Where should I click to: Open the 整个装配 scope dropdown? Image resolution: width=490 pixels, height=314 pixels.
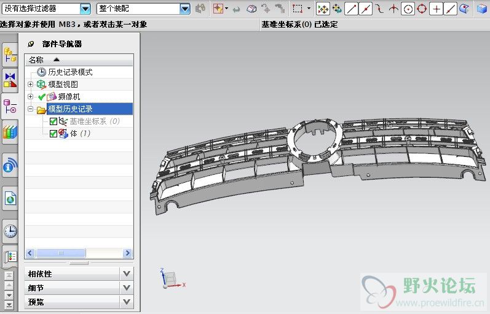click(185, 9)
